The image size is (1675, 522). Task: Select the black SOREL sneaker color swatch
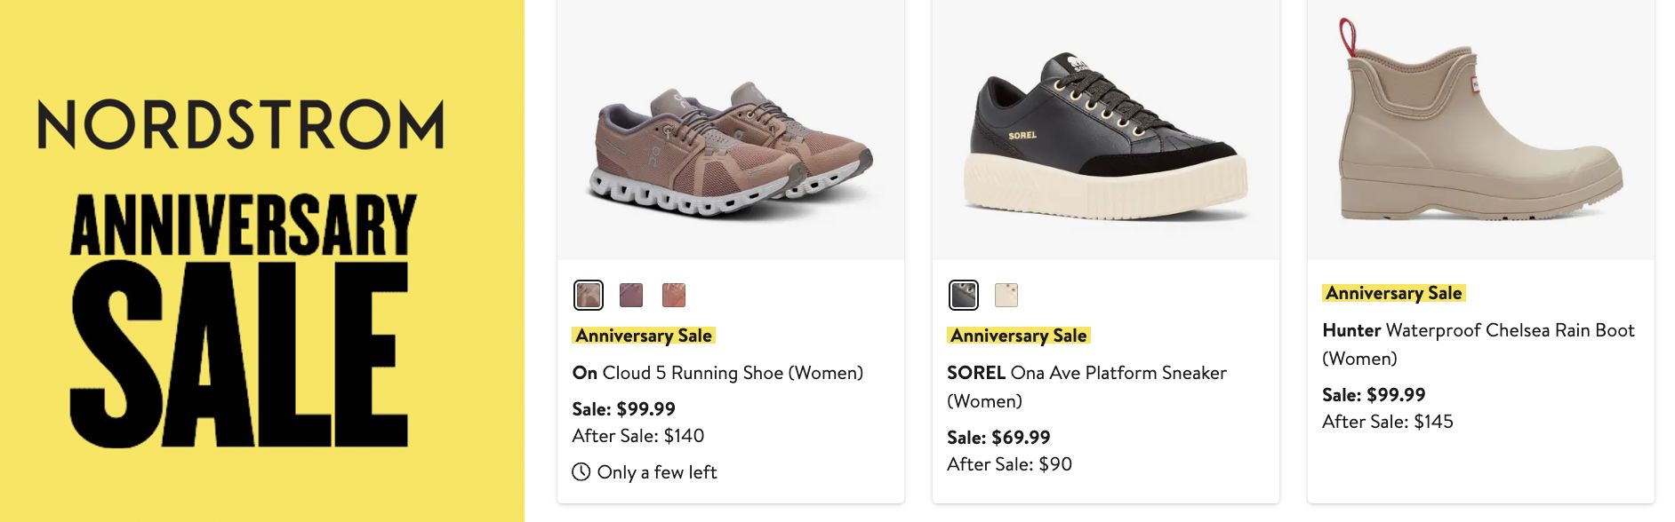click(x=964, y=295)
